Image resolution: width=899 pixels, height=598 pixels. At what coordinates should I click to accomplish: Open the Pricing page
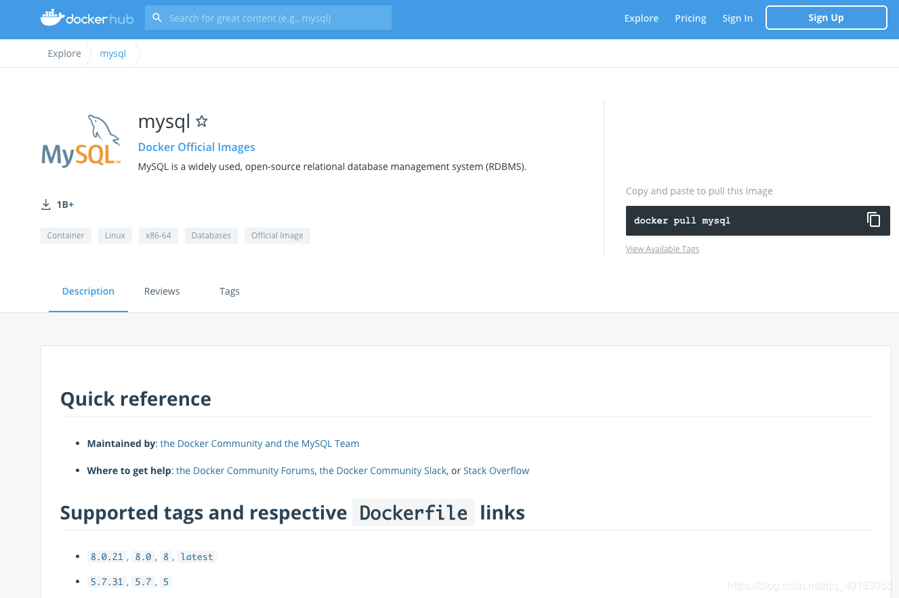point(690,18)
